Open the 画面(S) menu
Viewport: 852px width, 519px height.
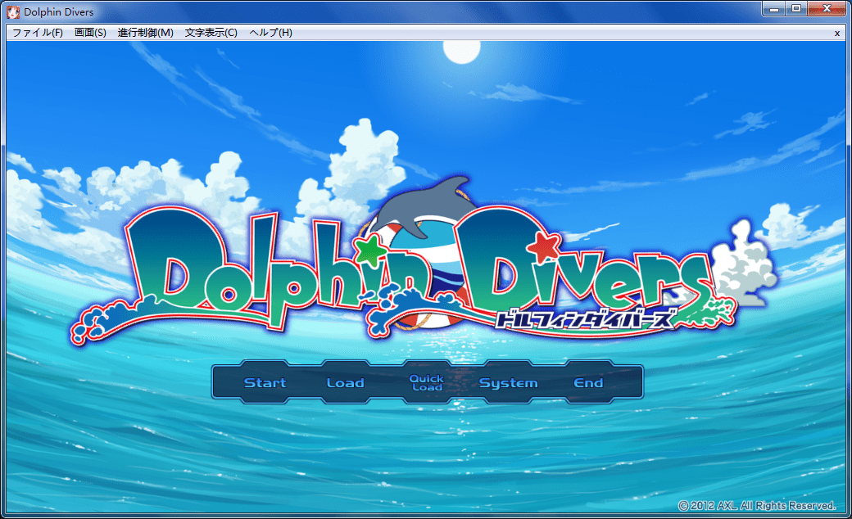point(90,33)
